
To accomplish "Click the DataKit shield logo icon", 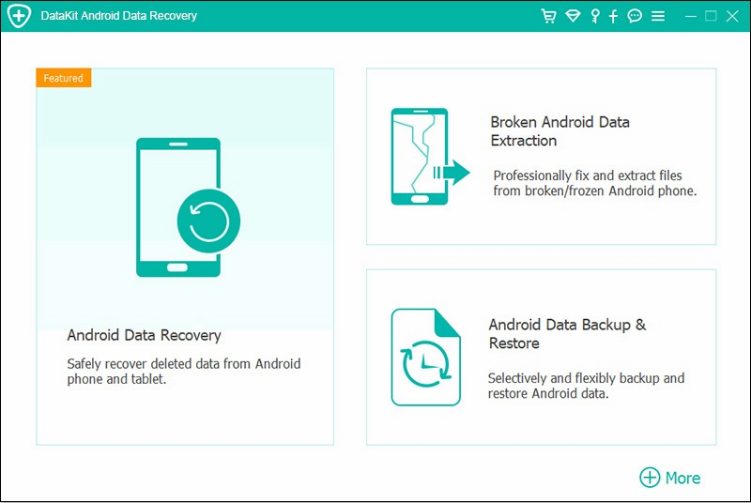I will [18, 16].
